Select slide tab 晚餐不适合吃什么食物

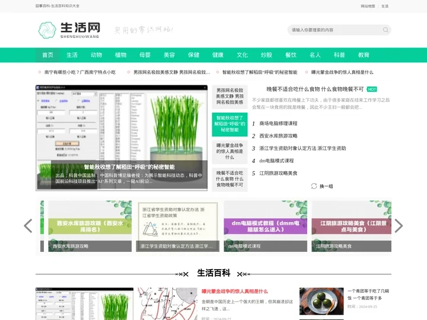point(230,179)
